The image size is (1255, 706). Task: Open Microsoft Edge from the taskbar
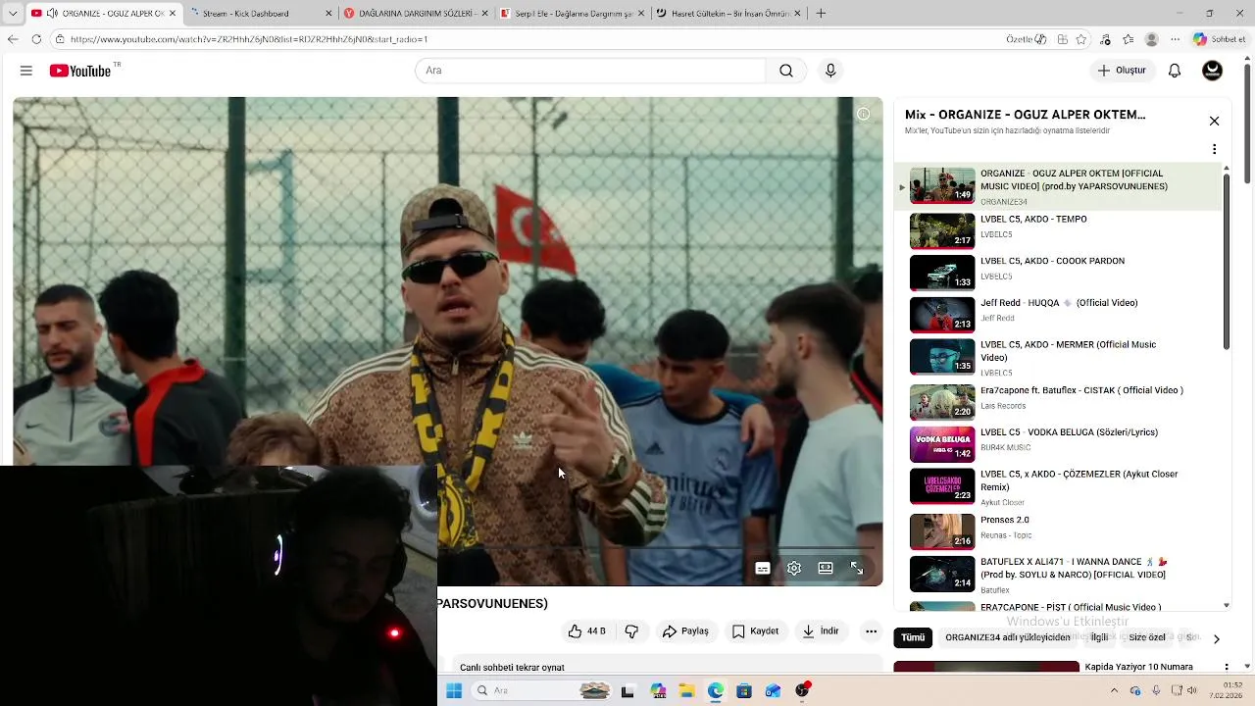pyautogui.click(x=716, y=691)
